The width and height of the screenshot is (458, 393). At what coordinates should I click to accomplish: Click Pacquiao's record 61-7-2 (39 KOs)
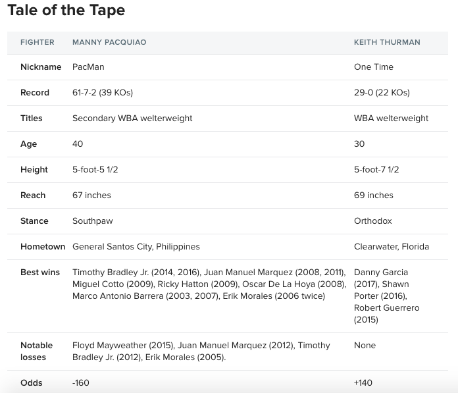103,93
